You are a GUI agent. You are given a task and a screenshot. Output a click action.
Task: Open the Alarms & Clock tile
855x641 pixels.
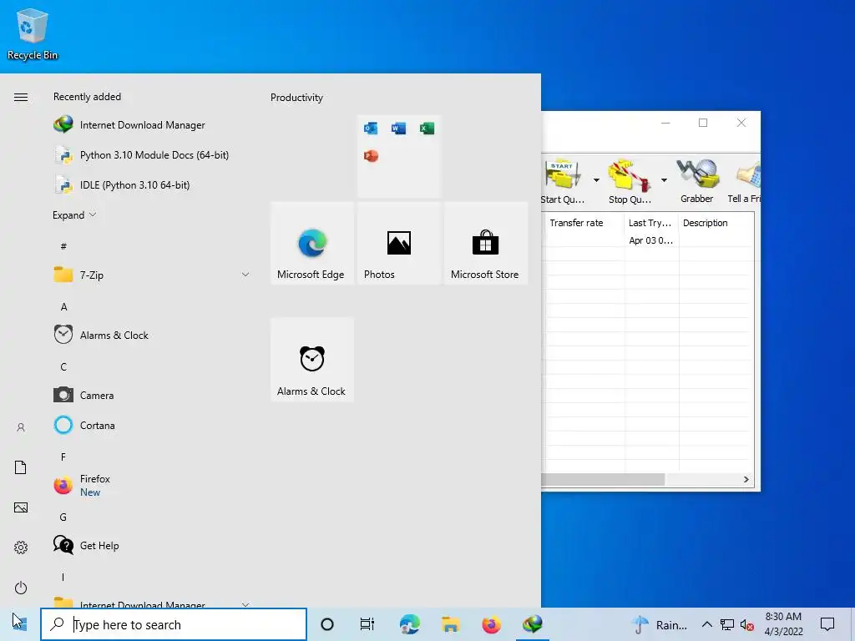pyautogui.click(x=312, y=360)
